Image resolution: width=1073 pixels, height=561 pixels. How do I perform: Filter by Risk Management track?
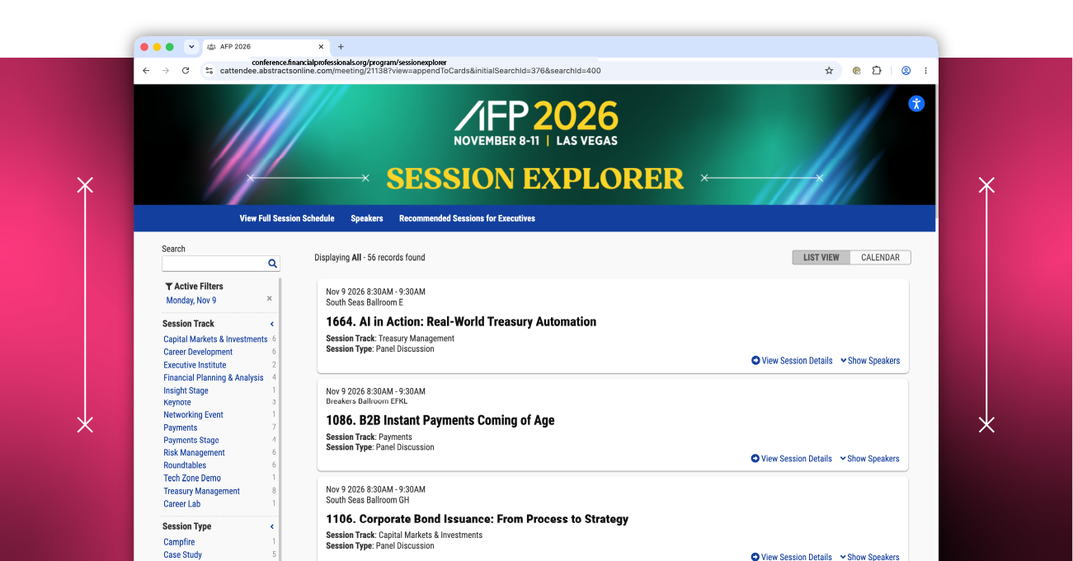pyautogui.click(x=194, y=453)
